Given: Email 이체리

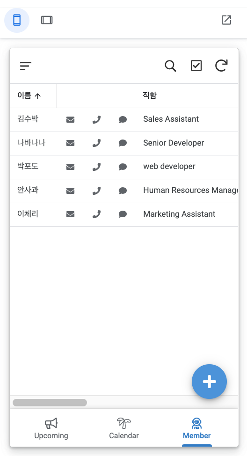Looking at the screenshot, I should (70, 214).
